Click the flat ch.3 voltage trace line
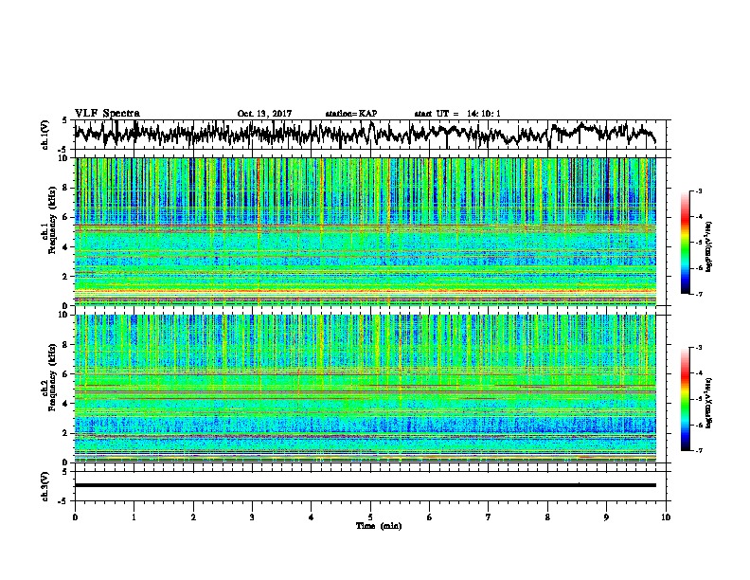The image size is (750, 580). [x=365, y=485]
